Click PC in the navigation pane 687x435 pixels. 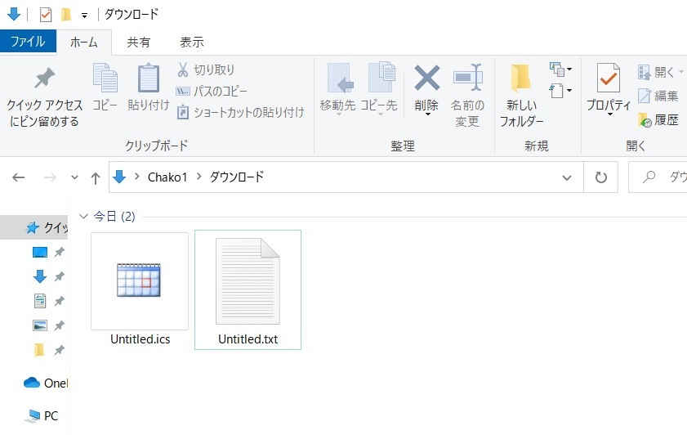pos(51,415)
